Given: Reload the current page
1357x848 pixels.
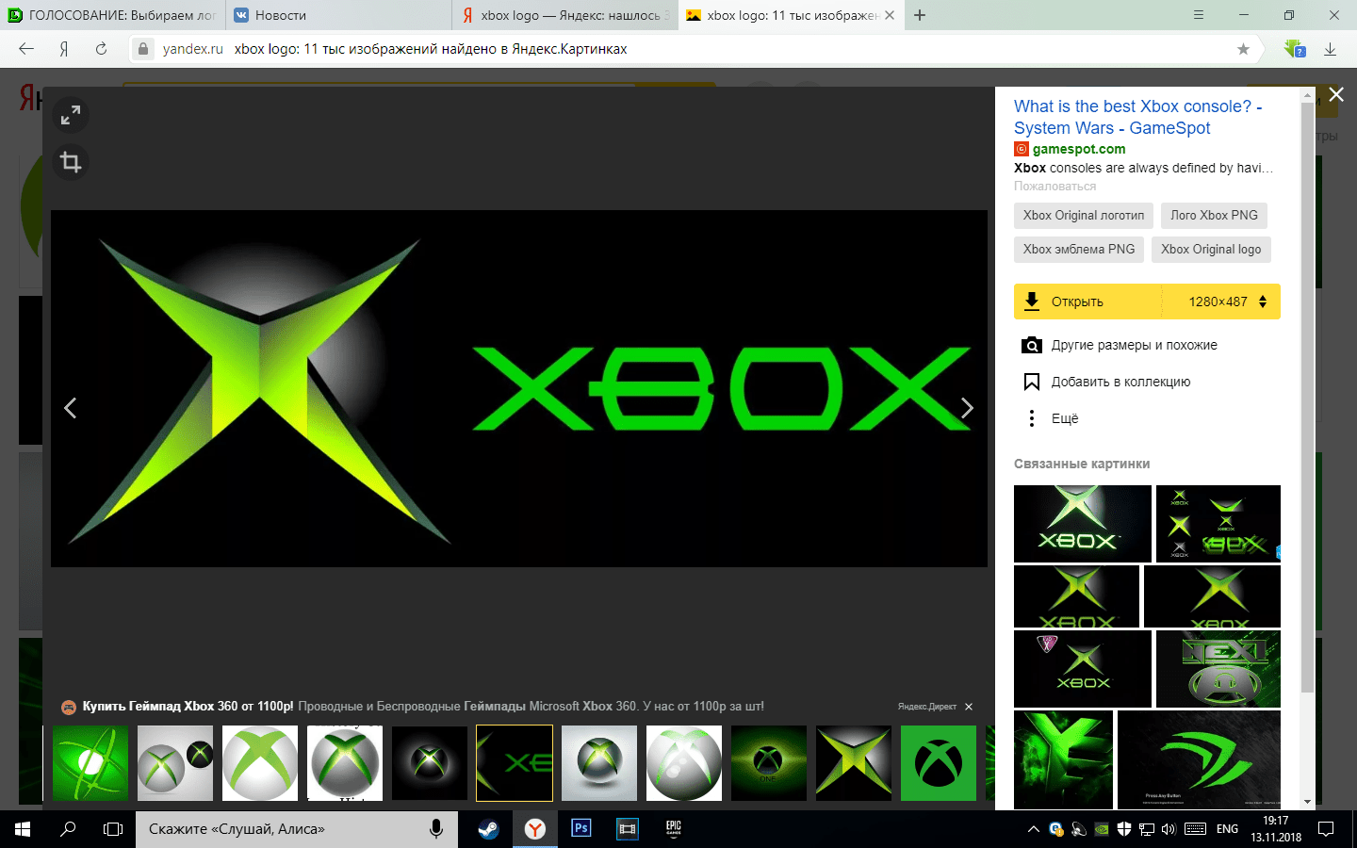Looking at the screenshot, I should 101,49.
